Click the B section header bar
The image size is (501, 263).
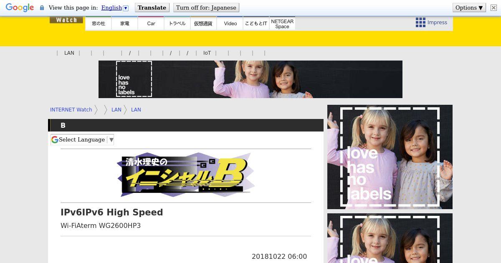click(186, 125)
